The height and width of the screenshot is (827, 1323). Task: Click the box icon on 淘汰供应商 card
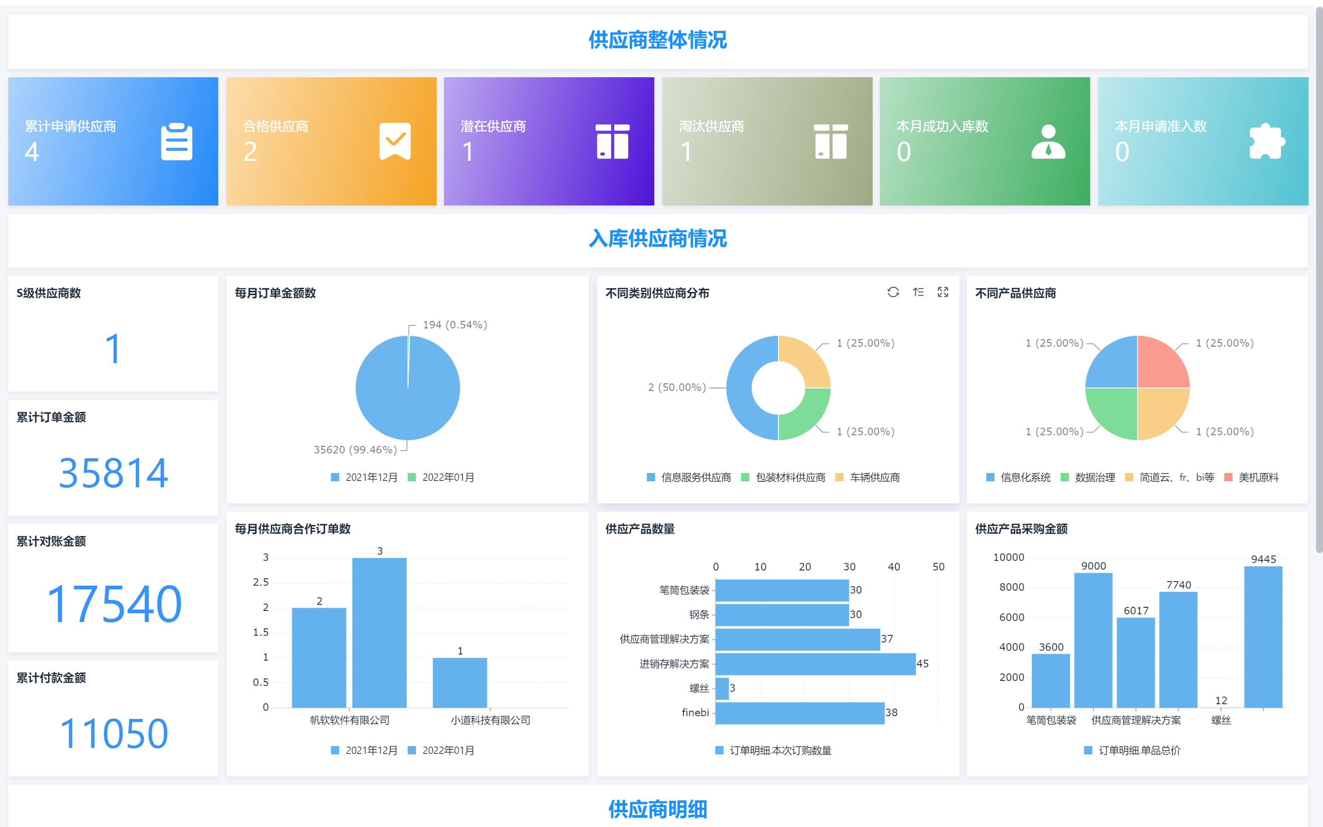point(830,142)
